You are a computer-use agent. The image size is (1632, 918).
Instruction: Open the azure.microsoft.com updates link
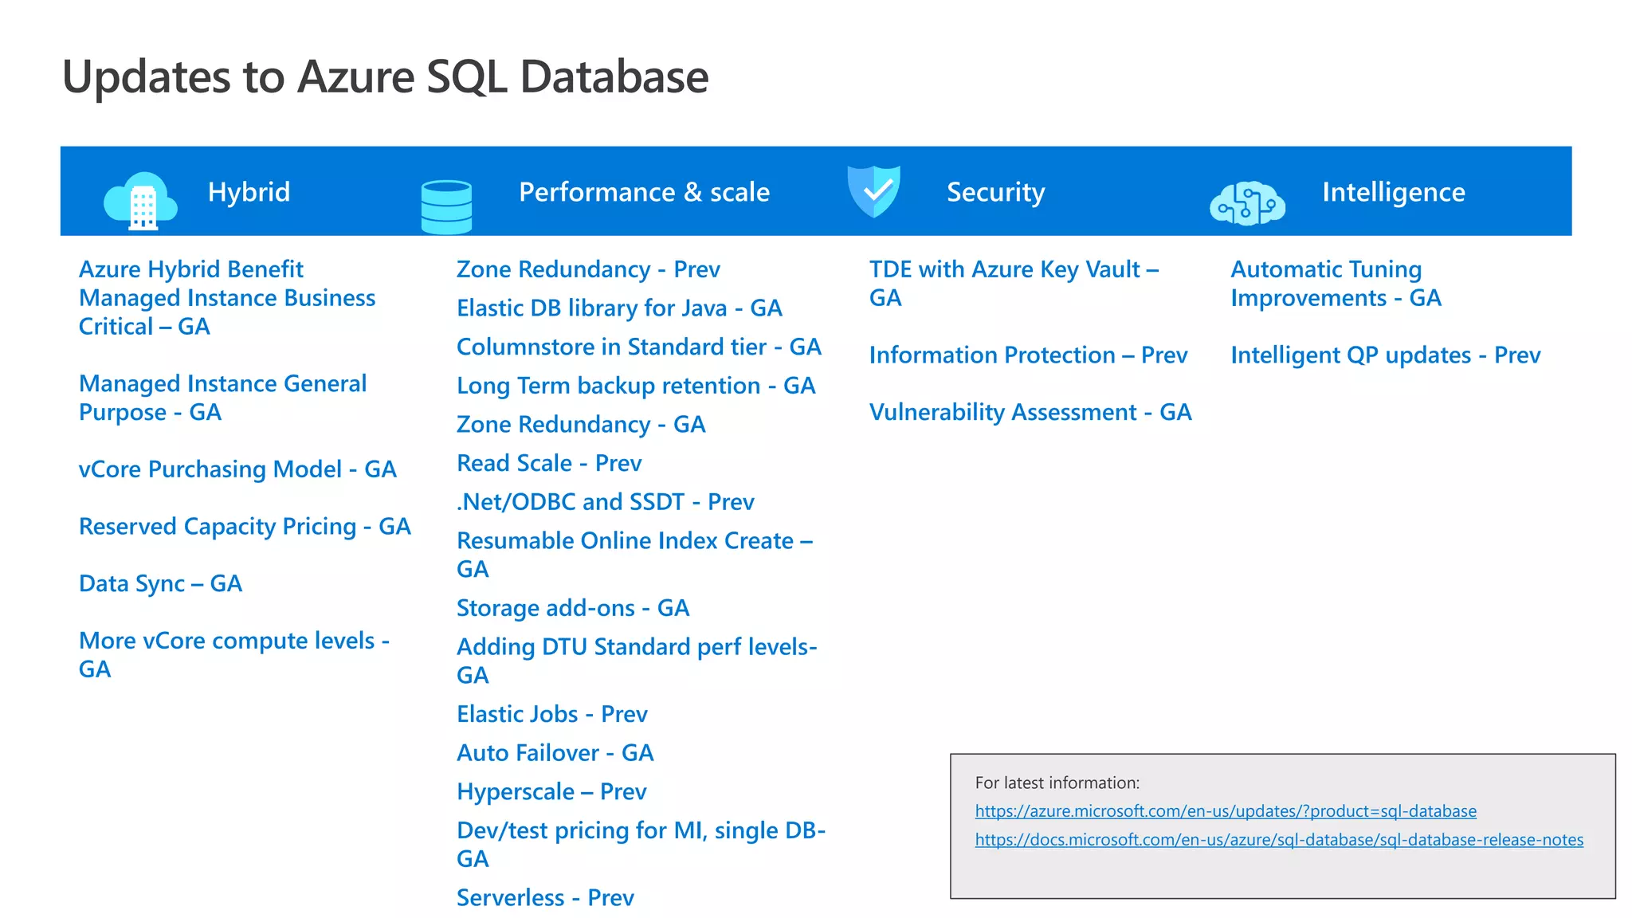[x=1226, y=811]
